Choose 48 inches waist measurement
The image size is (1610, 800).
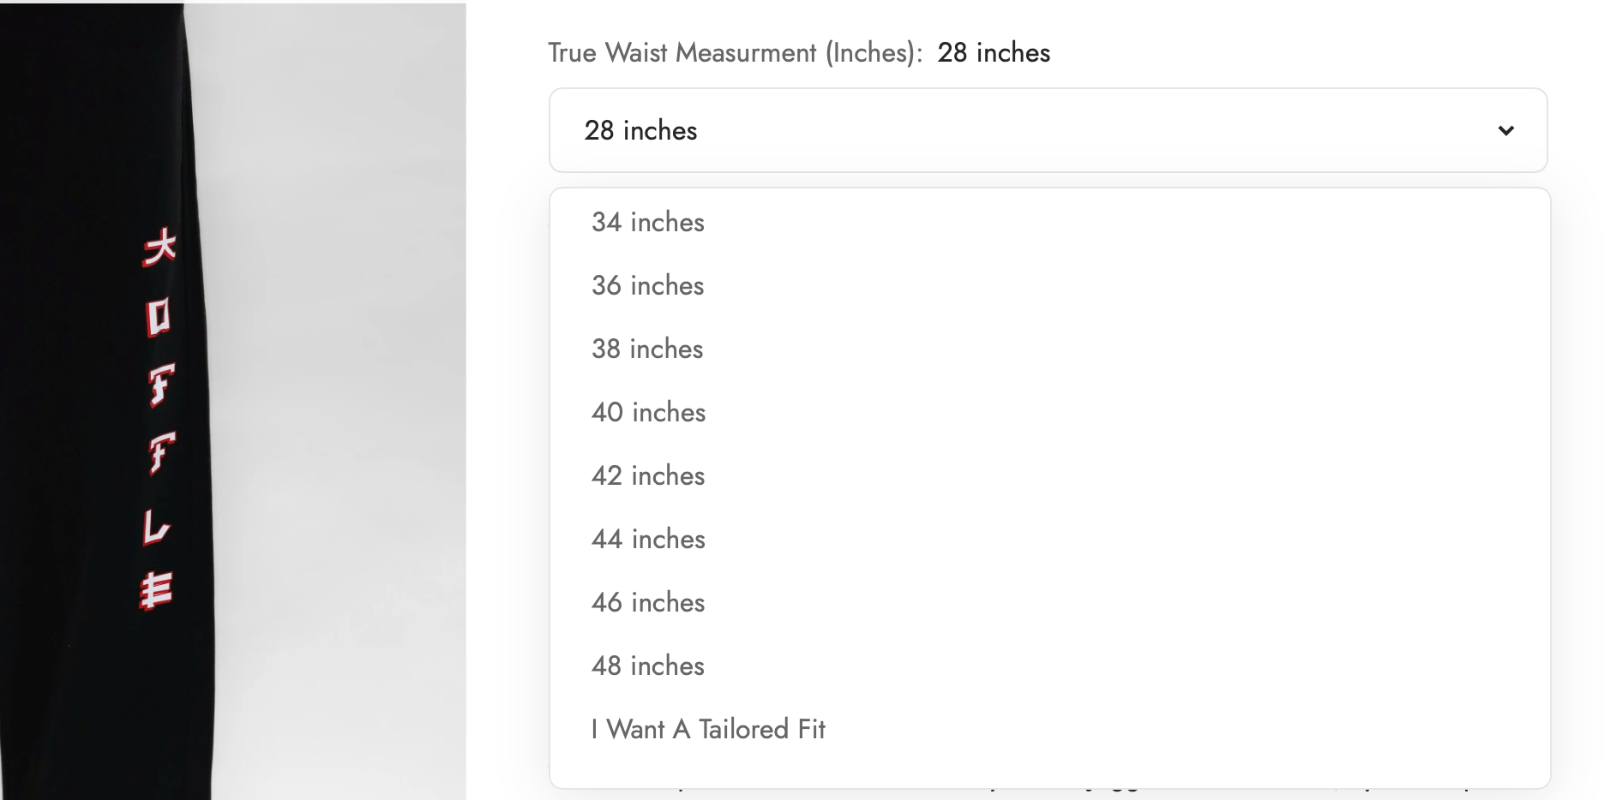pyautogui.click(x=648, y=666)
